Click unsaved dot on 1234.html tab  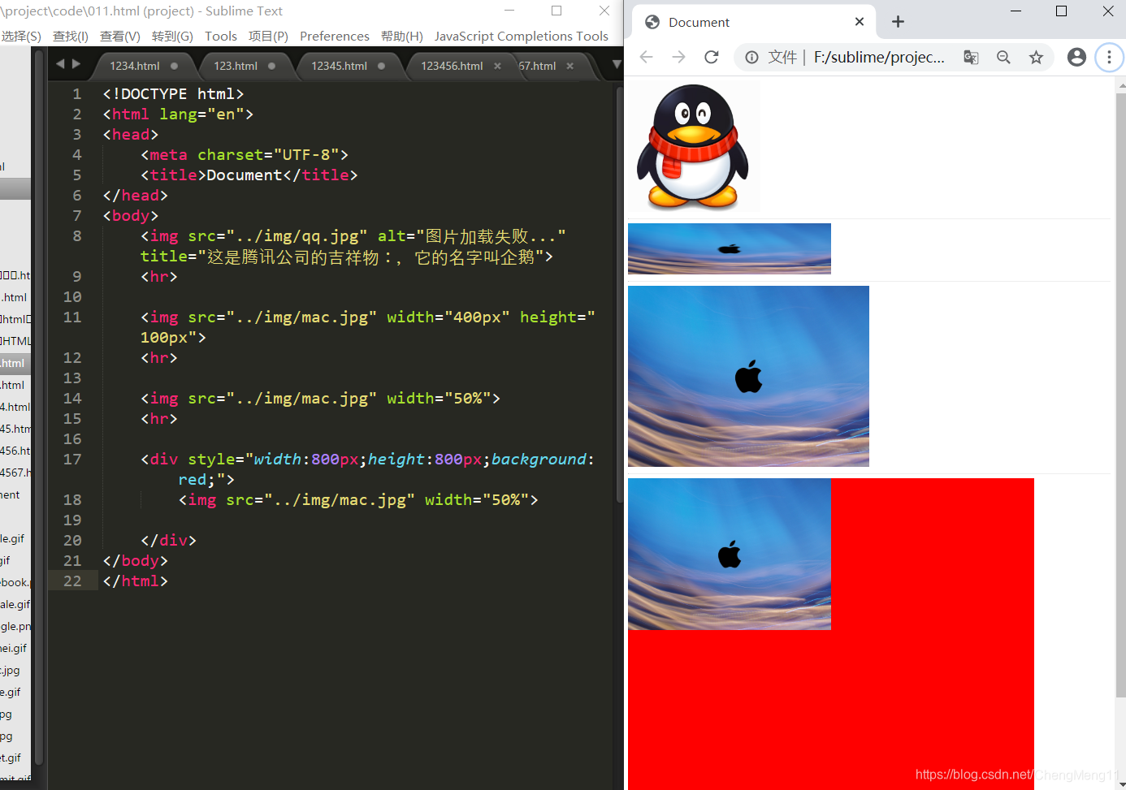(174, 66)
